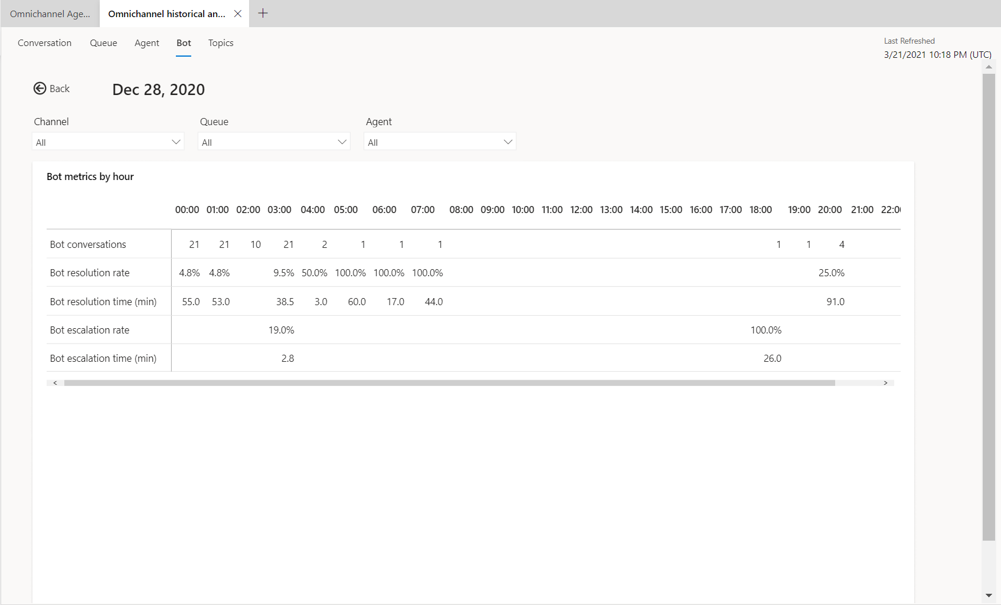Switch to the Omnichannel Agent tab
Screen dimensions: 1001x605
pyautogui.click(x=50, y=14)
